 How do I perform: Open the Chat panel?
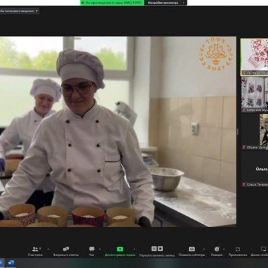click(x=92, y=251)
